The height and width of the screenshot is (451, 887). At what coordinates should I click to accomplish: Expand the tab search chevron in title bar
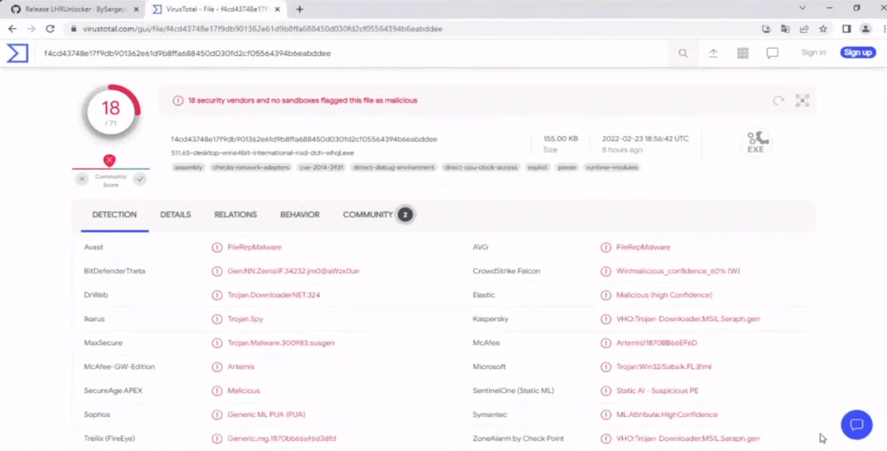pyautogui.click(x=803, y=8)
